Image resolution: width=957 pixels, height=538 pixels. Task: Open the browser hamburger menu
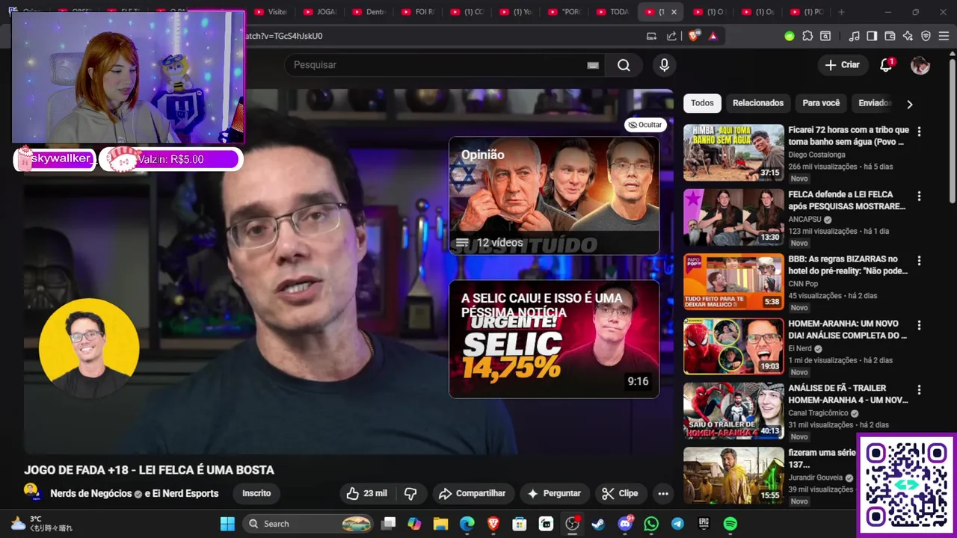pyautogui.click(x=944, y=36)
